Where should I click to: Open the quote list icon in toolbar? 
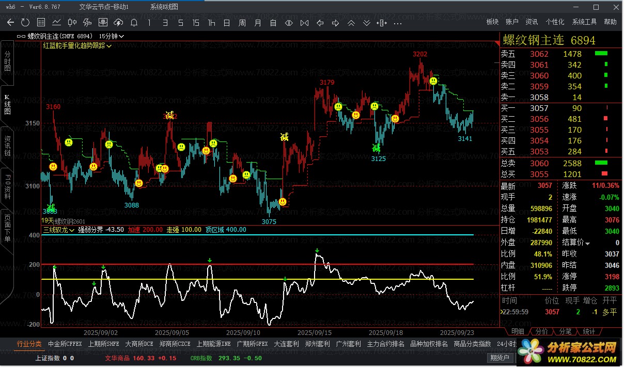pyautogui.click(x=41, y=23)
